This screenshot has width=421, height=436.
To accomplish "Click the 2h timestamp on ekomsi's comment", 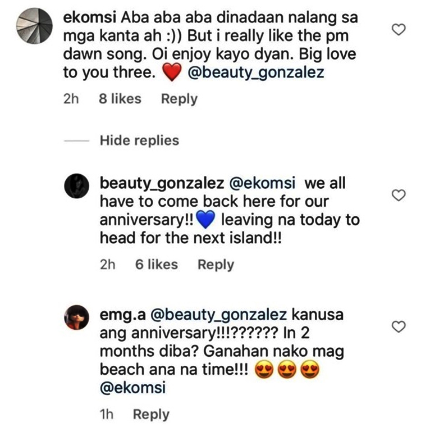I will [x=71, y=99].
